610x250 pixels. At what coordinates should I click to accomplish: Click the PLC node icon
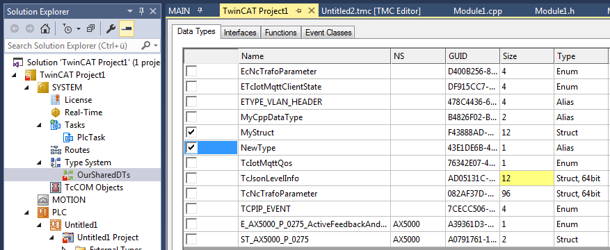click(x=43, y=212)
